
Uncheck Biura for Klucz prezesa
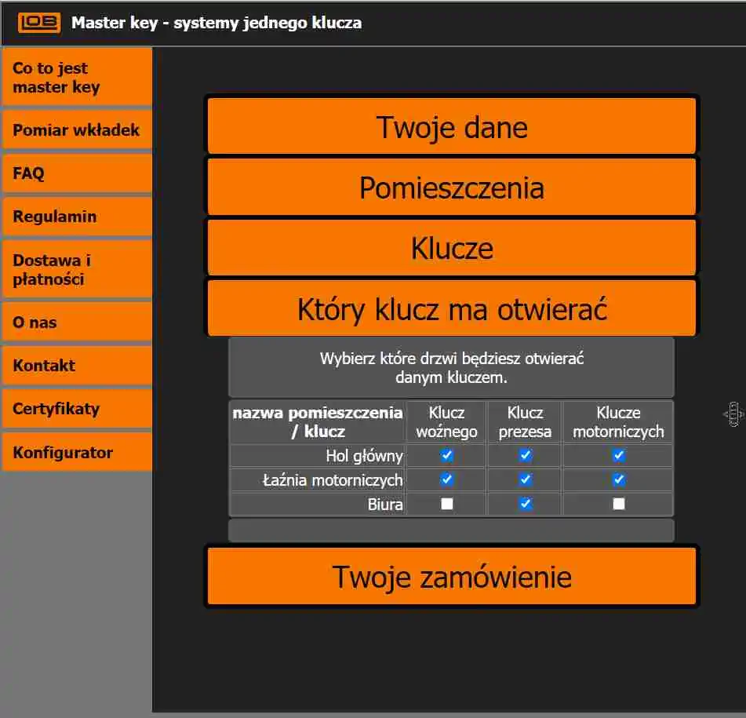[x=526, y=504]
